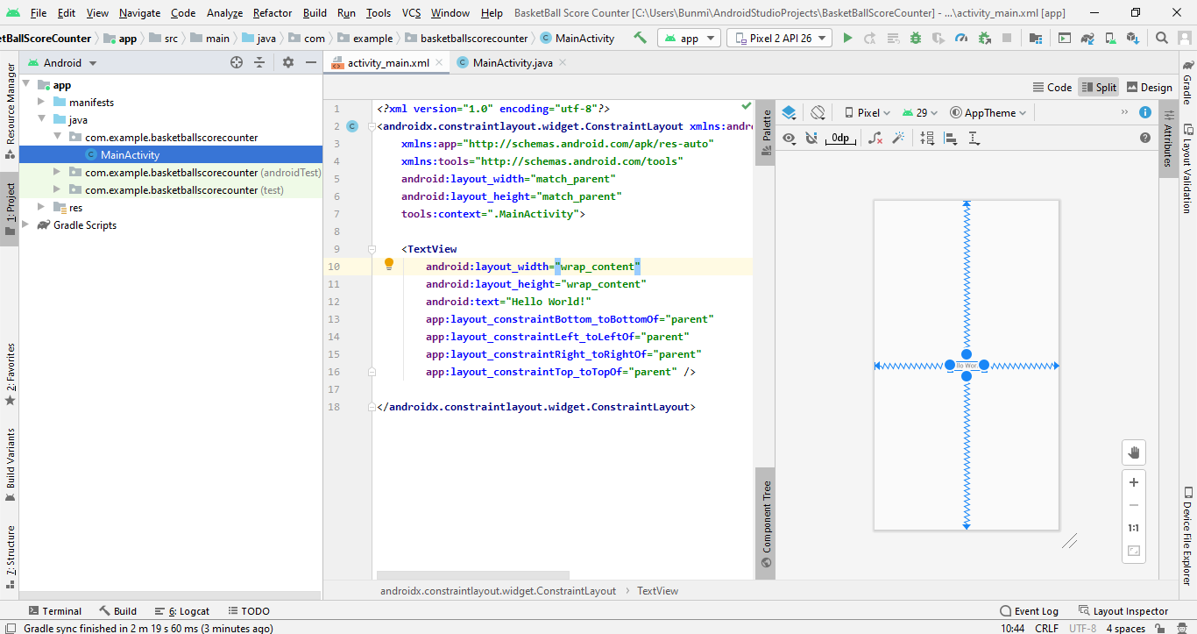Open the Align options icon in design toolbar
This screenshot has width=1197, height=634.
pos(951,138)
